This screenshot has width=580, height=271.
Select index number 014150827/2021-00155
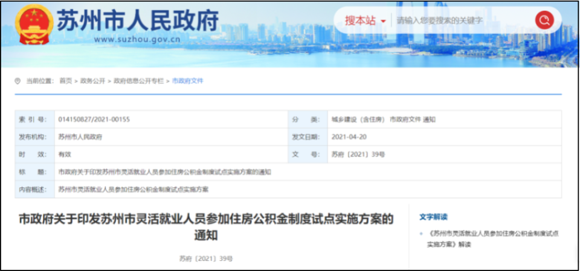click(94, 119)
